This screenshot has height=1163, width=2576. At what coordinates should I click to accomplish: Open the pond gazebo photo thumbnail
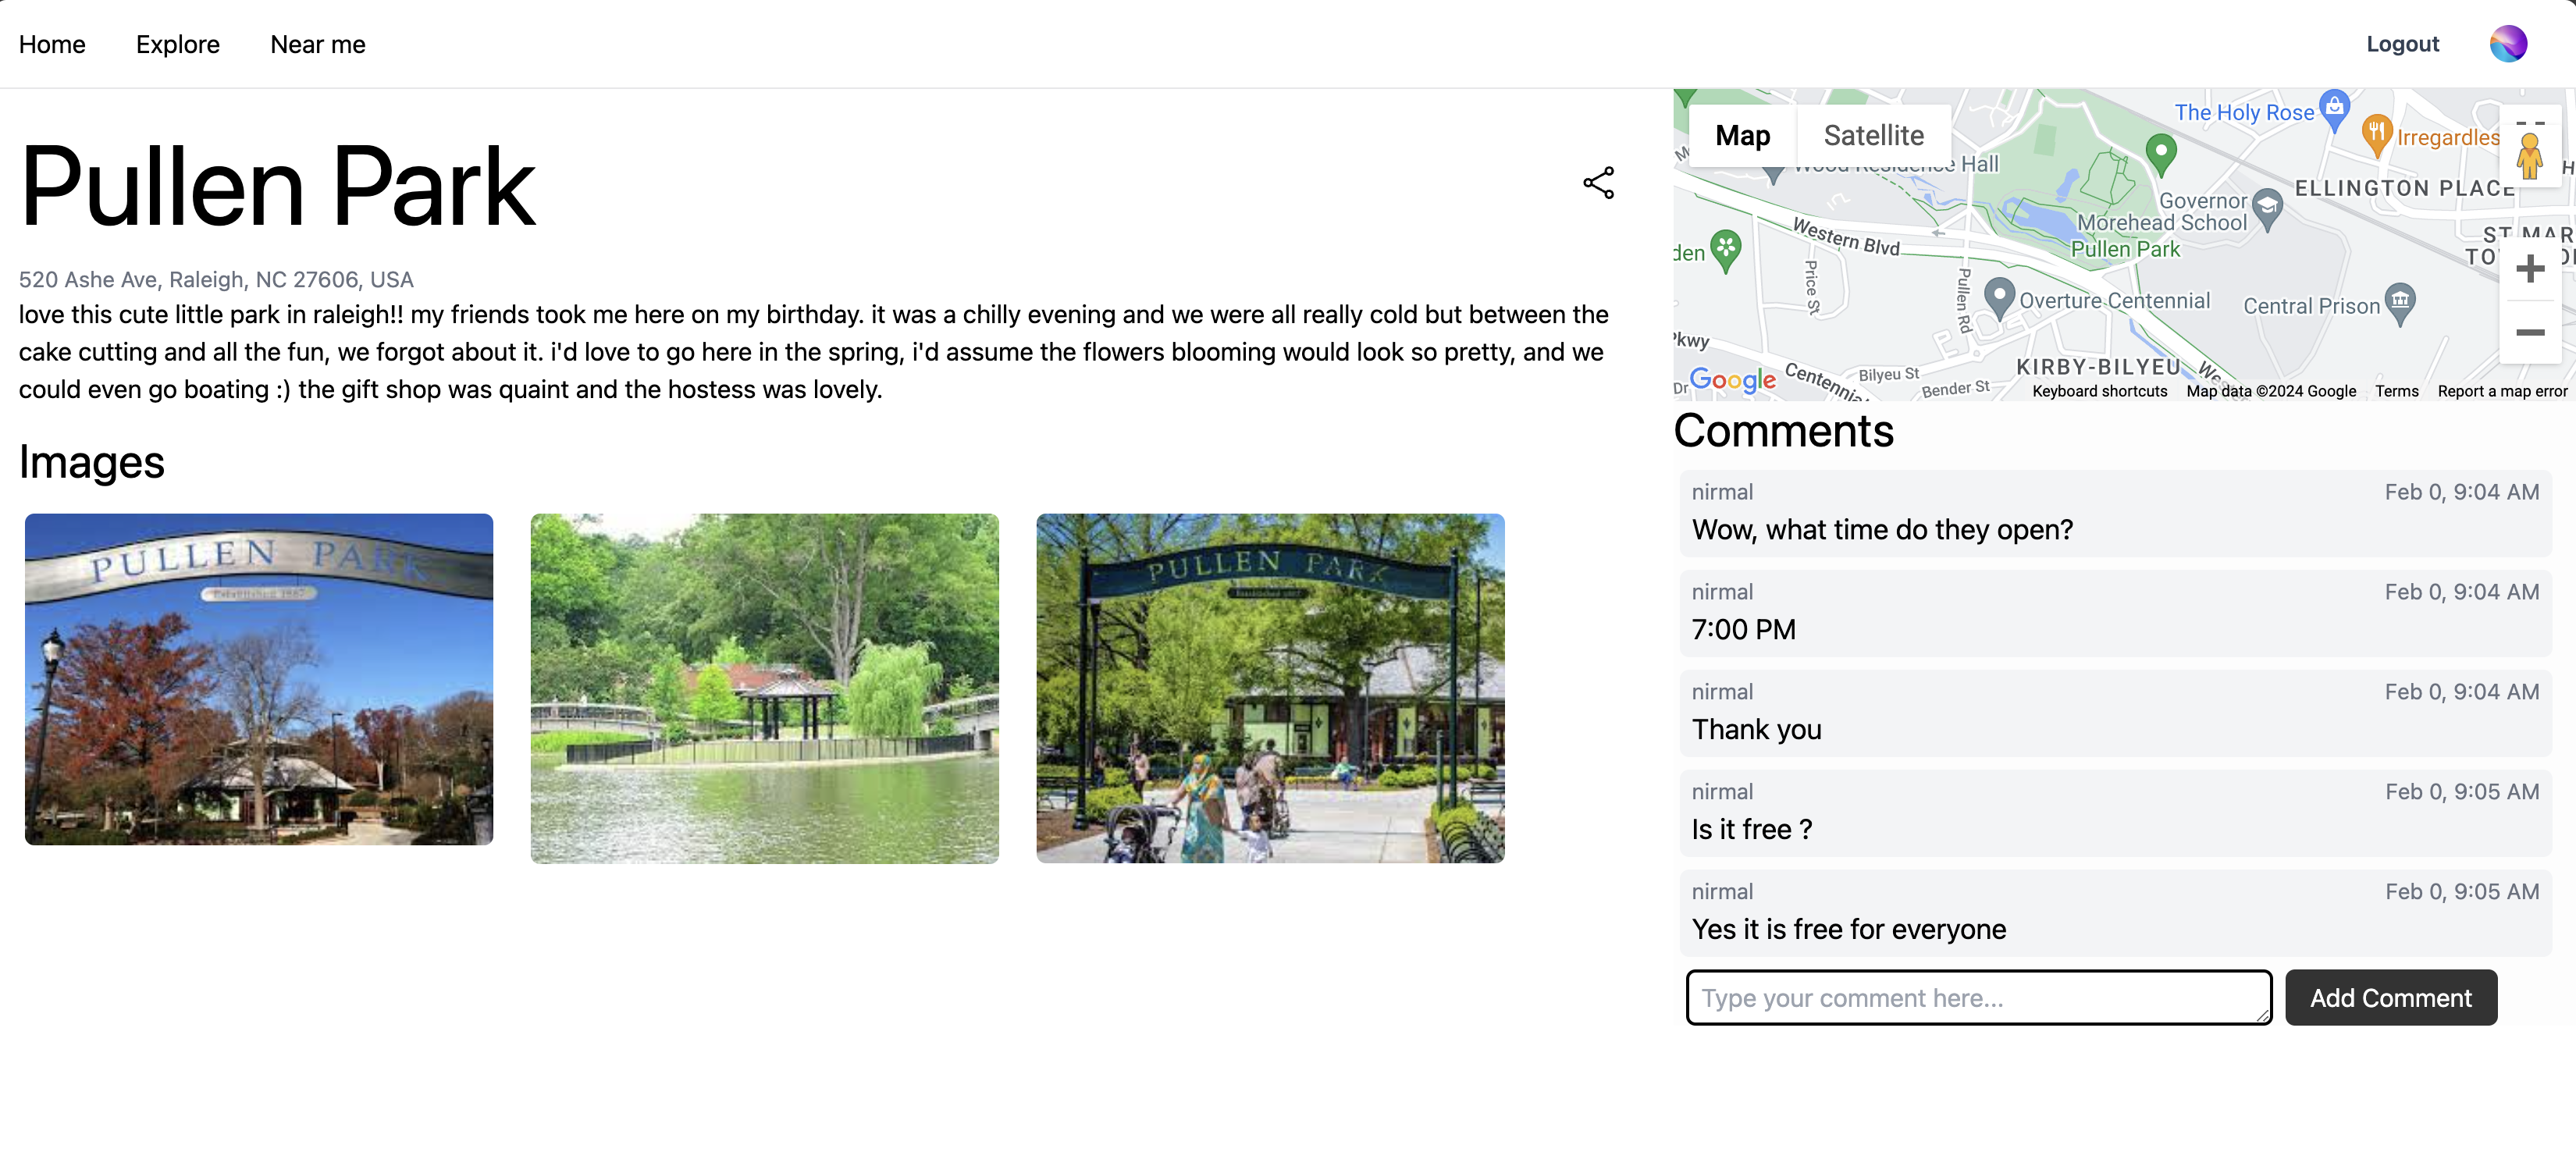coord(764,688)
